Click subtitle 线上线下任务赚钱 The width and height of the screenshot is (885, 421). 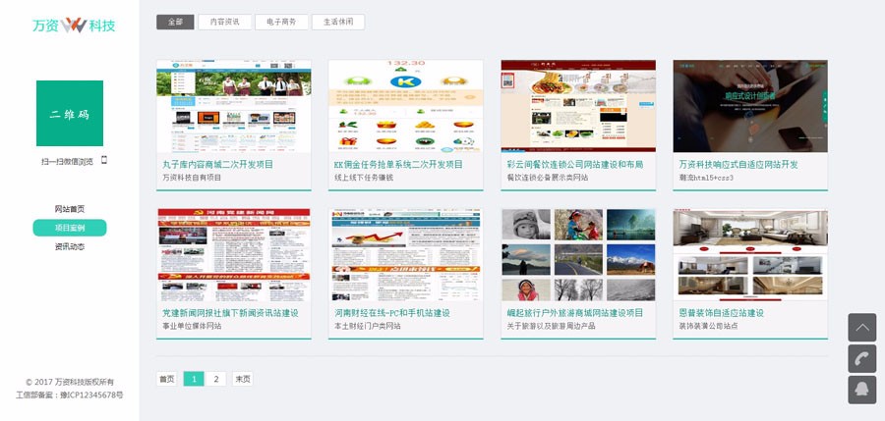364,178
